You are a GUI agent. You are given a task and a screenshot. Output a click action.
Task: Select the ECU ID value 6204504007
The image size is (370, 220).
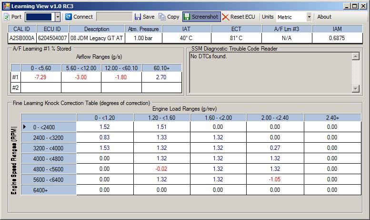(x=52, y=38)
